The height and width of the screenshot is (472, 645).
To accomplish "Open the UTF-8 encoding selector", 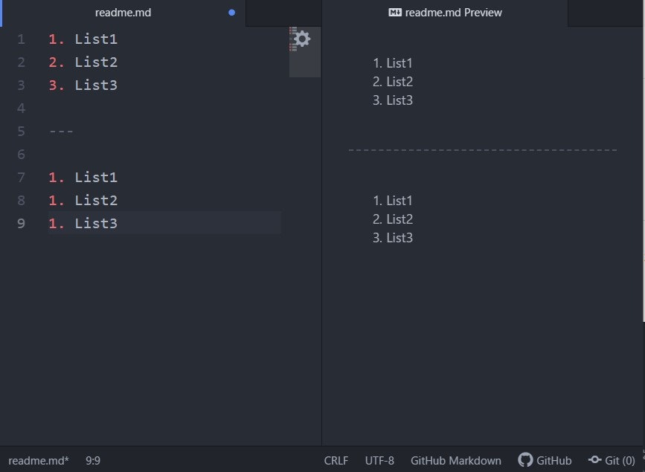I will click(379, 461).
